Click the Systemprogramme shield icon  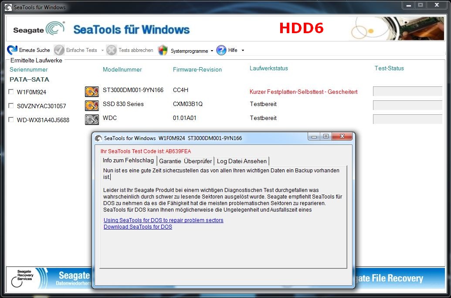(163, 50)
